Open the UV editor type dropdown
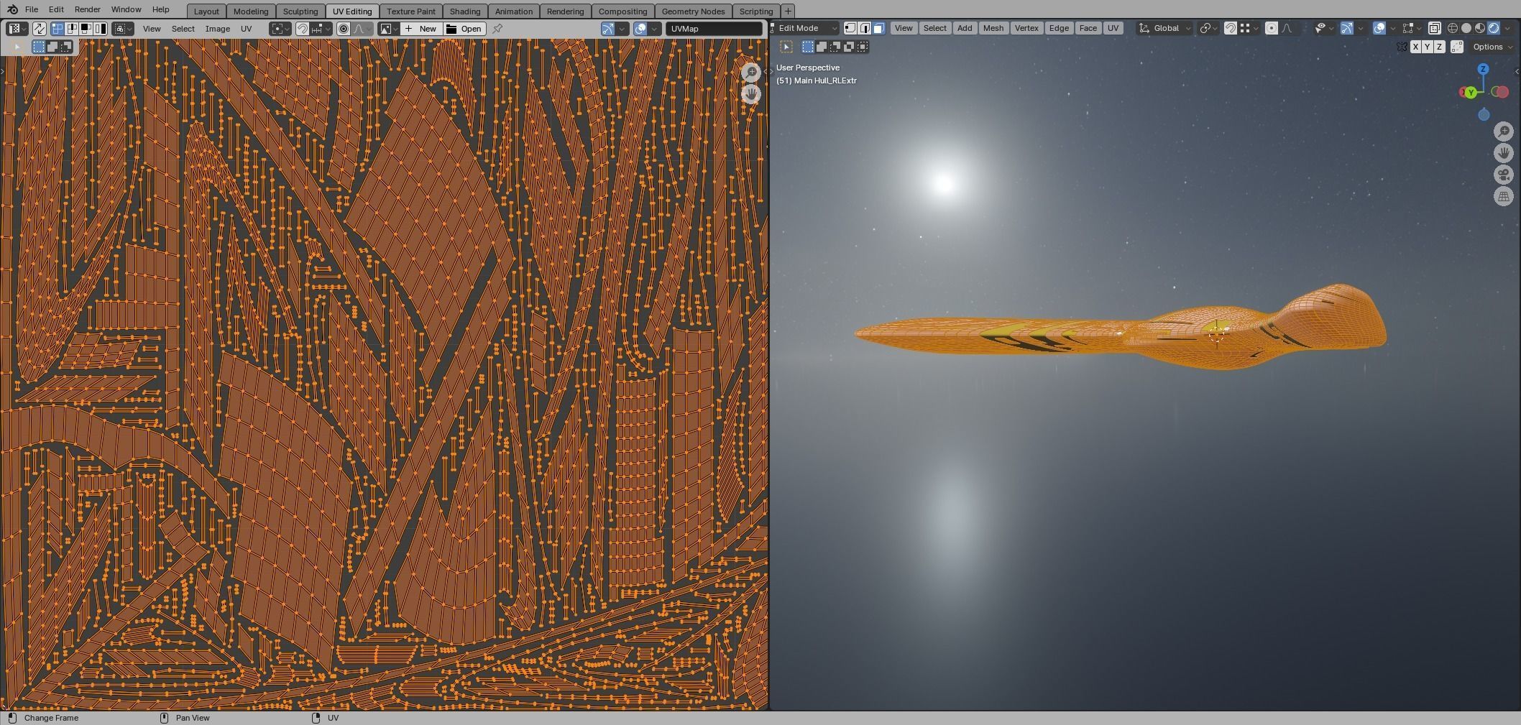The height and width of the screenshot is (725, 1521). tap(17, 29)
